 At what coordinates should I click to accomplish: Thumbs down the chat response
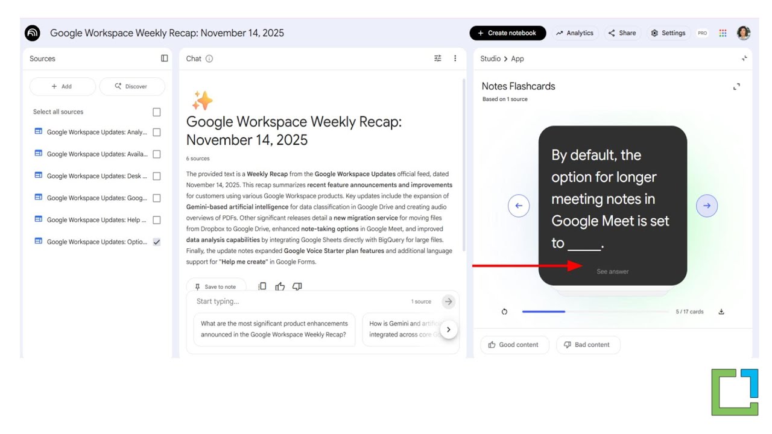coord(297,286)
